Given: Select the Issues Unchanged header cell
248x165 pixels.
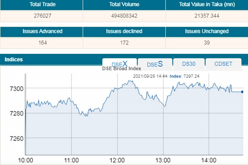Looking at the screenshot, I should coord(207,31).
